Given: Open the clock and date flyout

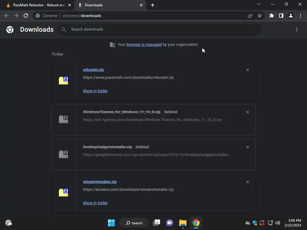Looking at the screenshot, I should coord(293,223).
